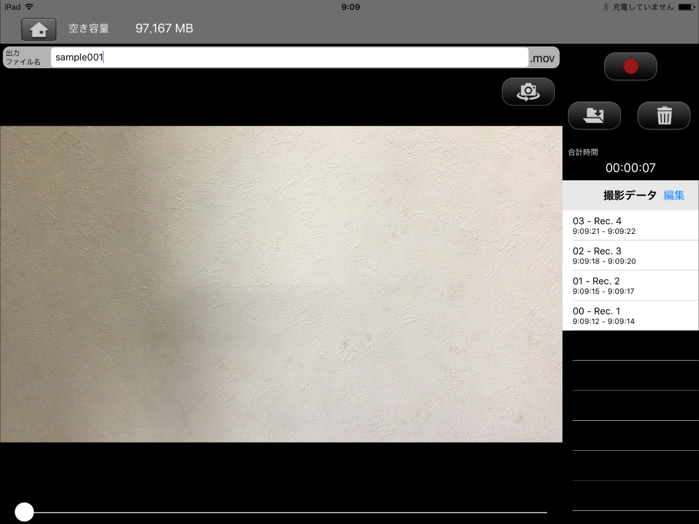Click the output file name field sample001
The image size is (699, 524).
tap(289, 57)
